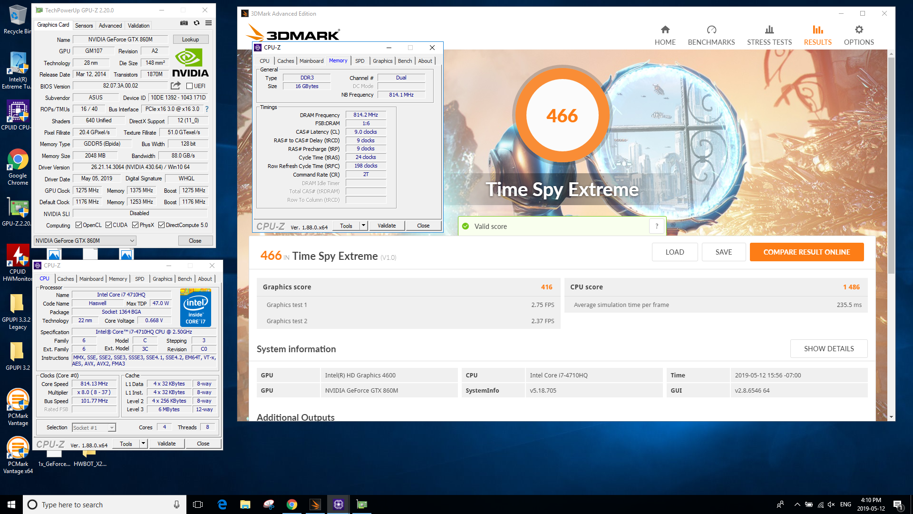Open GPUPI 3.2 folder icon
This screenshot has height=514, width=913.
click(x=17, y=356)
